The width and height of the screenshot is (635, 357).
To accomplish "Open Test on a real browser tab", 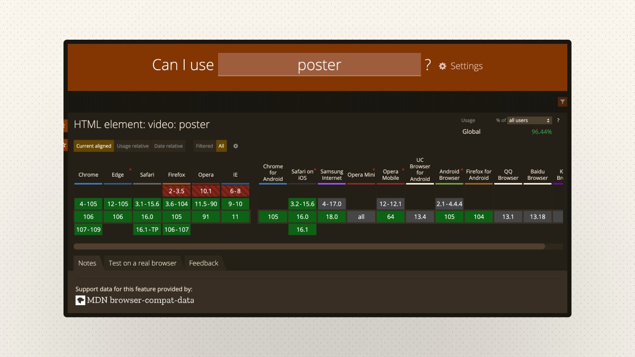I will (x=142, y=263).
